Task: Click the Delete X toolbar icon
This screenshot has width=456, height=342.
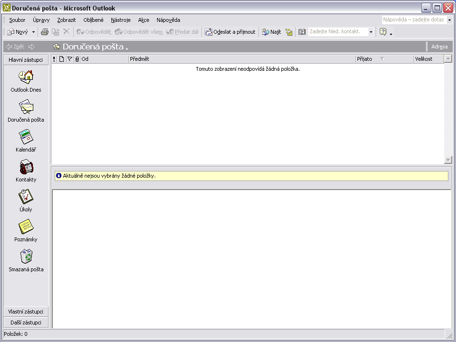Action: [x=66, y=31]
